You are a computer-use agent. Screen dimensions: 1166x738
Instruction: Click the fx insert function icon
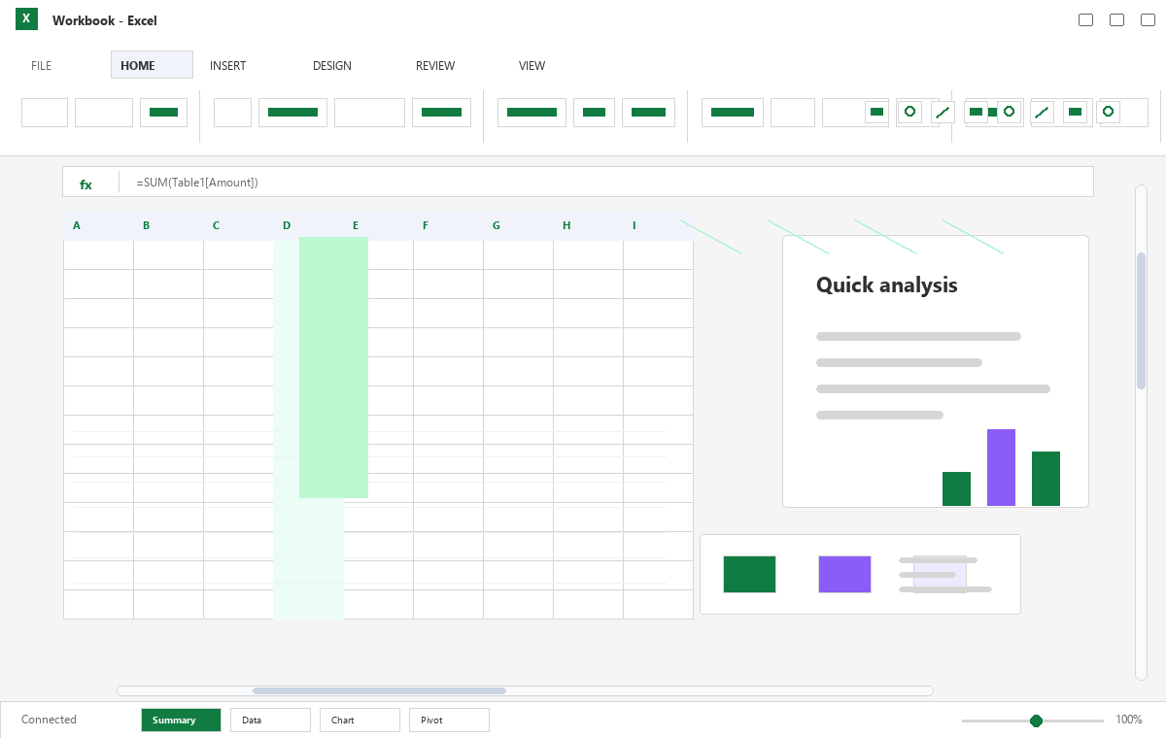pos(86,184)
